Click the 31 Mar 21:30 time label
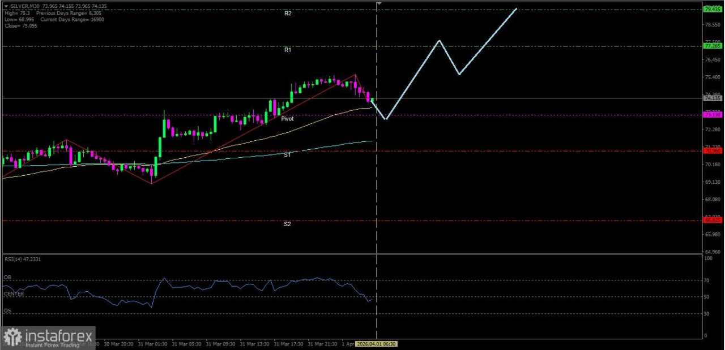This screenshot has height=350, width=725. 323,344
